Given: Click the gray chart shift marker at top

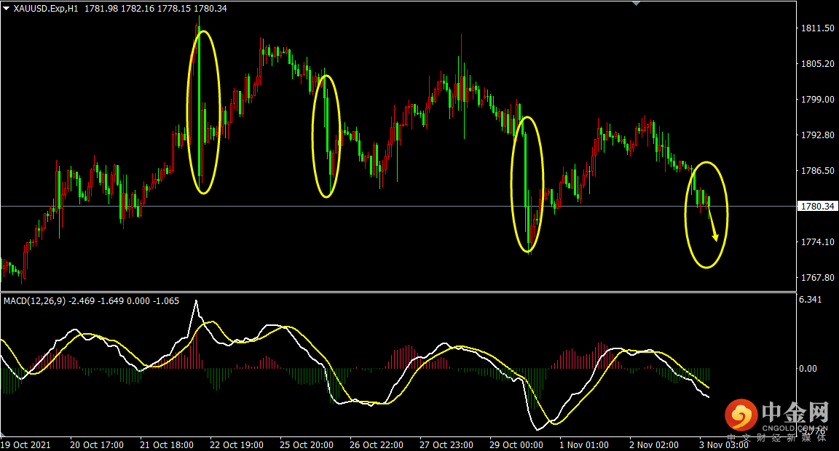Looking at the screenshot, I should pos(637,4).
